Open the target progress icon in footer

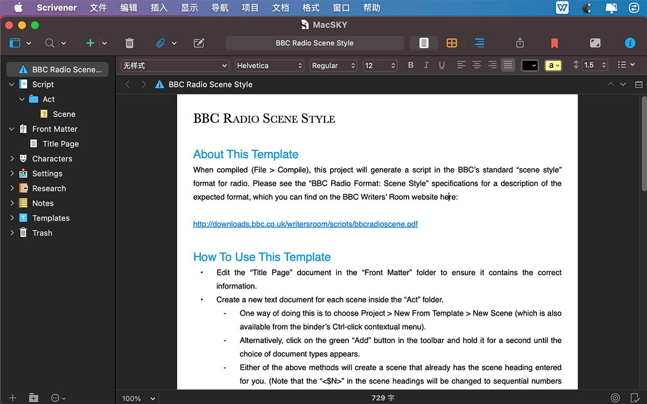click(615, 398)
